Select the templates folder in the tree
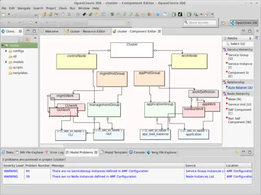 pyautogui.click(x=18, y=73)
